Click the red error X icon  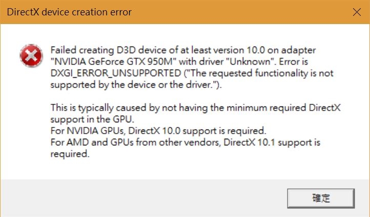pyautogui.click(x=31, y=56)
